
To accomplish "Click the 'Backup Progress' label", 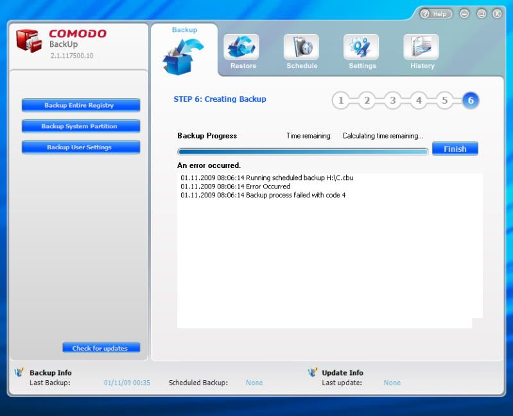I will click(207, 136).
